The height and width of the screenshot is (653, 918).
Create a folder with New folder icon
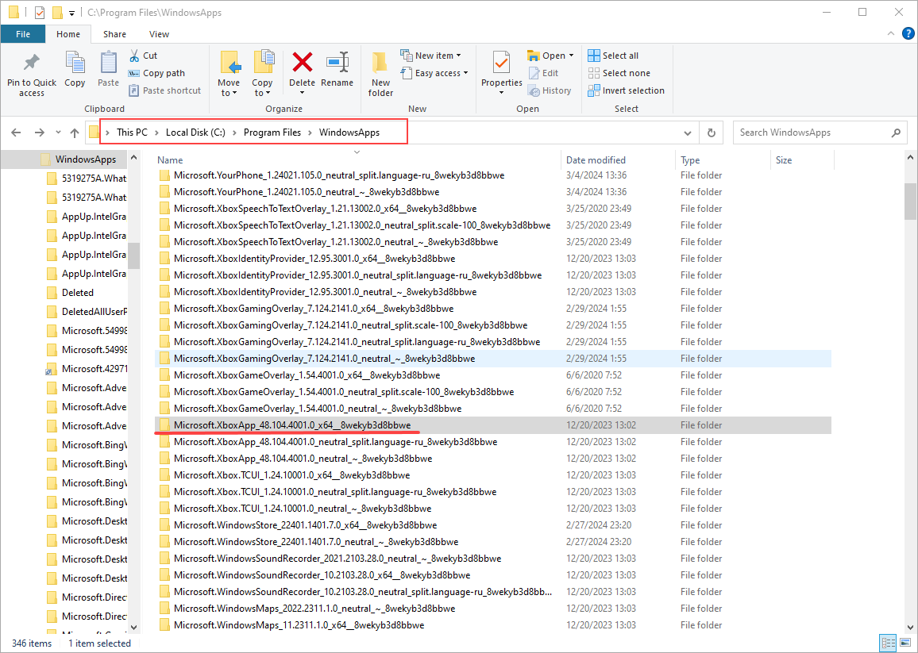pos(380,63)
